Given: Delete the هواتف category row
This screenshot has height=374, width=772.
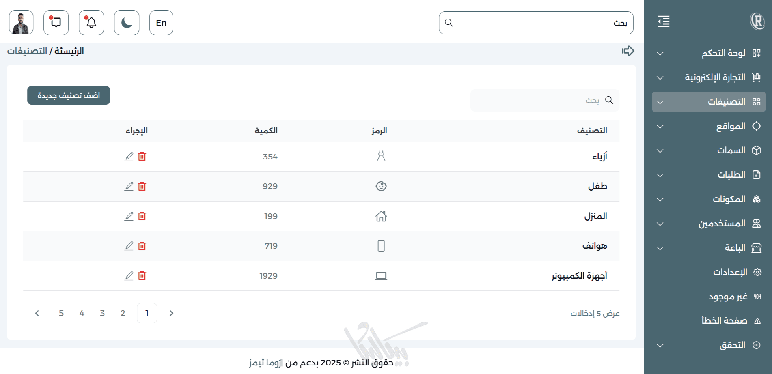Looking at the screenshot, I should click(142, 246).
